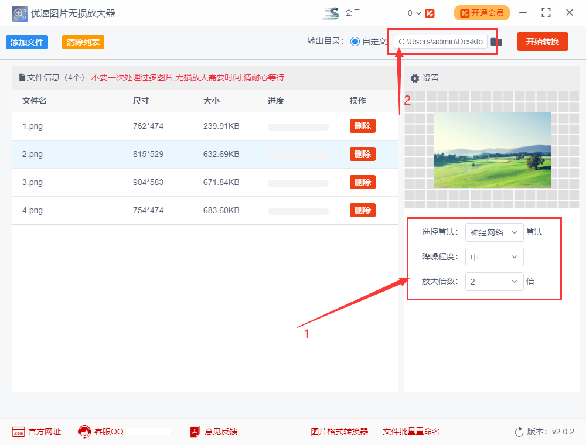Clear the list with 清除列表 button
The image size is (586, 445).
click(83, 42)
